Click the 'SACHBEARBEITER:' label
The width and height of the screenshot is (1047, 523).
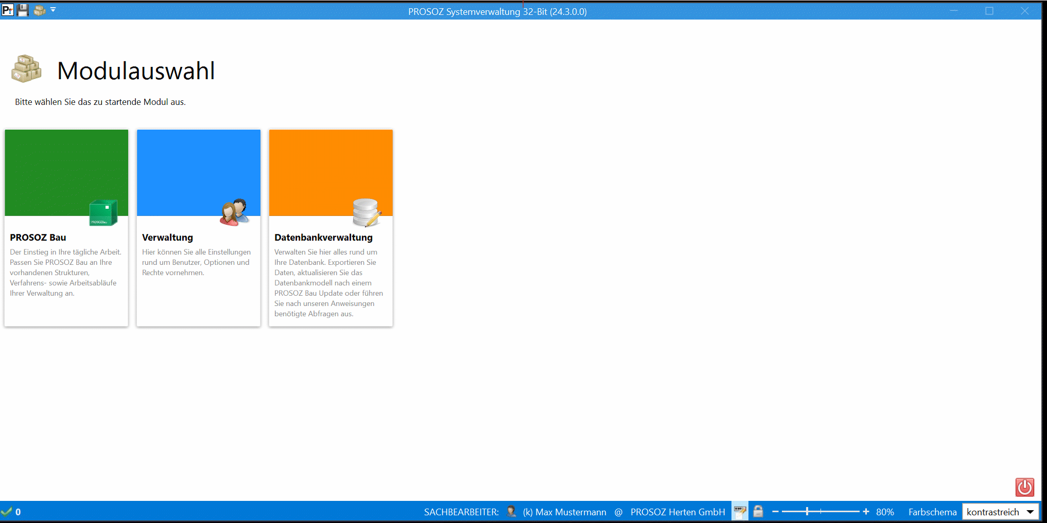(461, 512)
